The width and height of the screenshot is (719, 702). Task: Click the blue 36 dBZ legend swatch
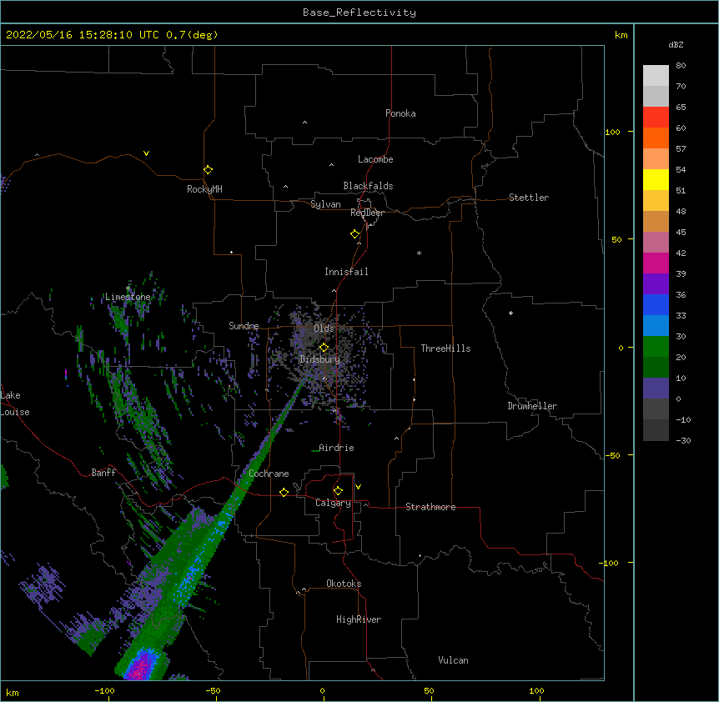pyautogui.click(x=656, y=304)
